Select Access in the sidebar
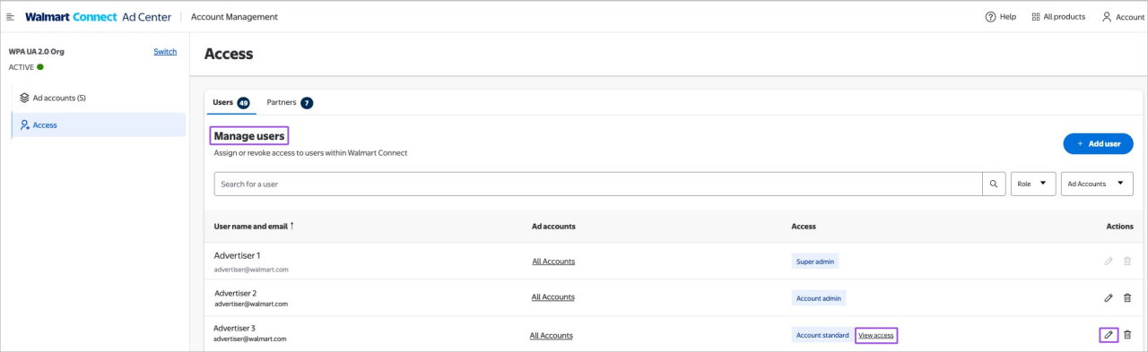The height and width of the screenshot is (352, 1148). coord(99,125)
